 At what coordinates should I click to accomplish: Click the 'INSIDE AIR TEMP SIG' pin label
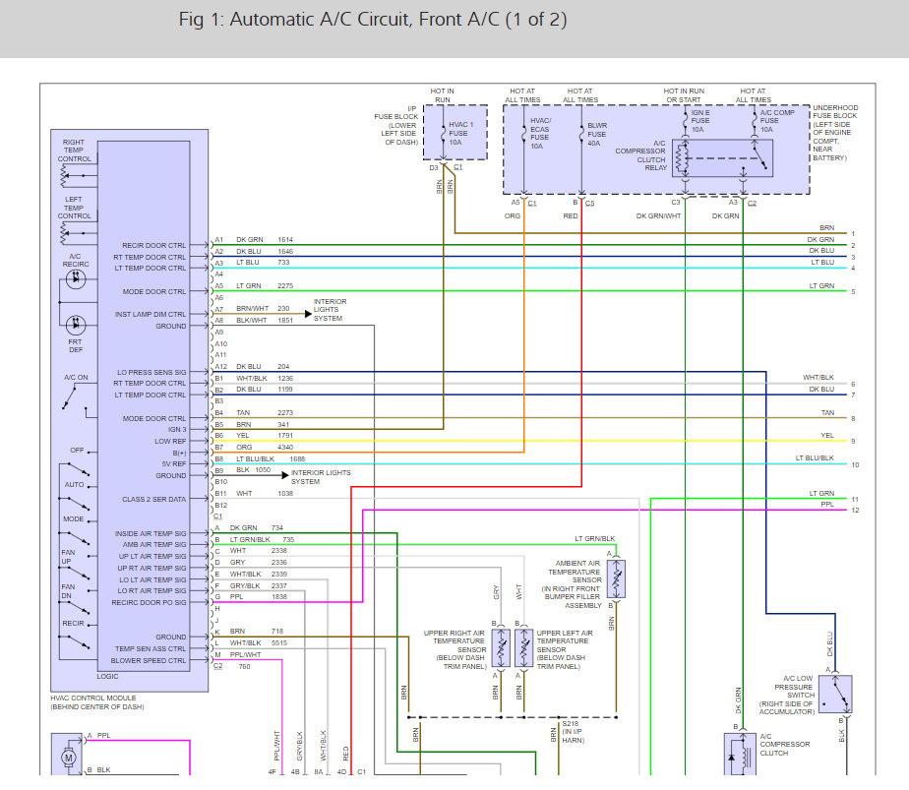pos(151,533)
